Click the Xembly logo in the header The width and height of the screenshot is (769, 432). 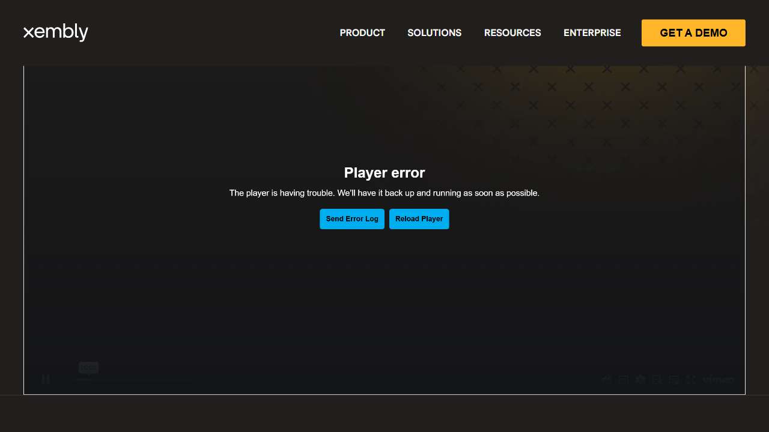click(56, 32)
